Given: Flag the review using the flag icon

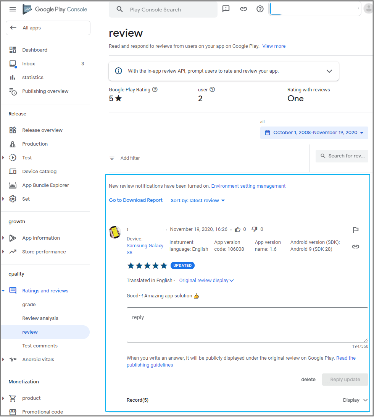Looking at the screenshot, I should pos(356,230).
